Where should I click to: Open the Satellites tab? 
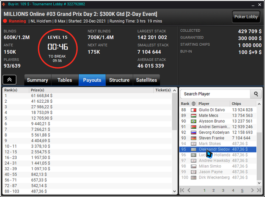click(147, 80)
